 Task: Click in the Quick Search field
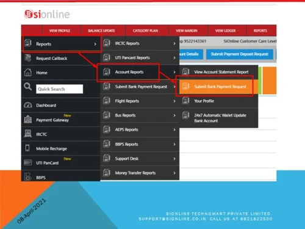pyautogui.click(x=59, y=89)
